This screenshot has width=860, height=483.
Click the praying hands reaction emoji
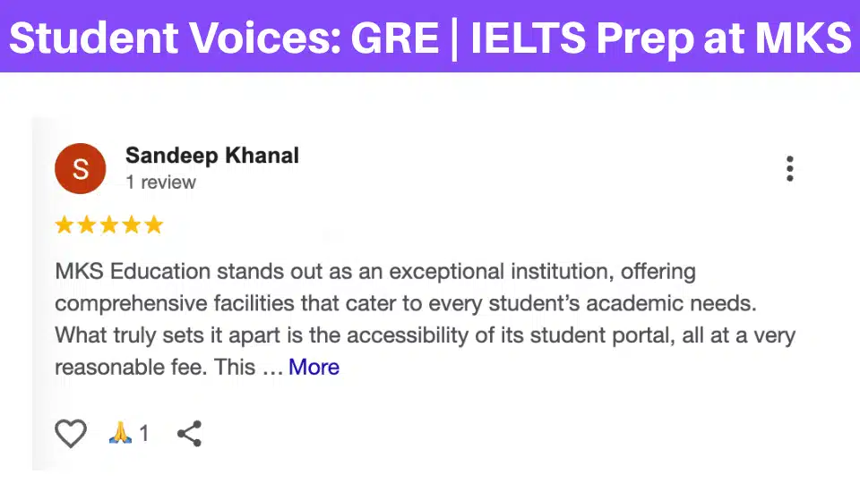coord(120,434)
